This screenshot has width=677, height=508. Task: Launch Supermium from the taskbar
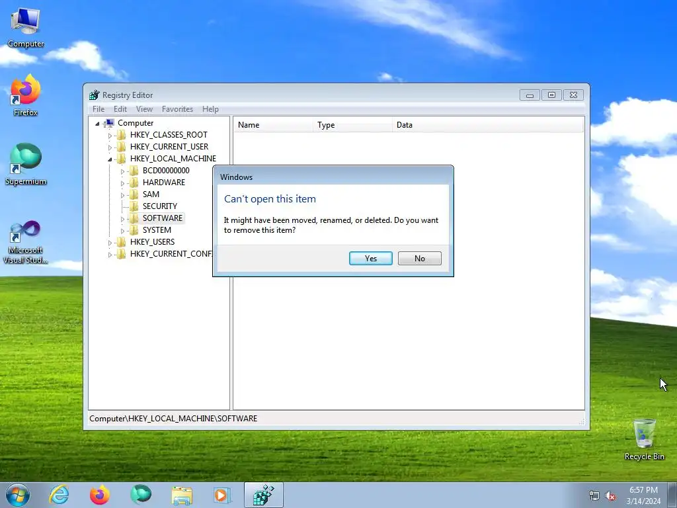point(141,495)
